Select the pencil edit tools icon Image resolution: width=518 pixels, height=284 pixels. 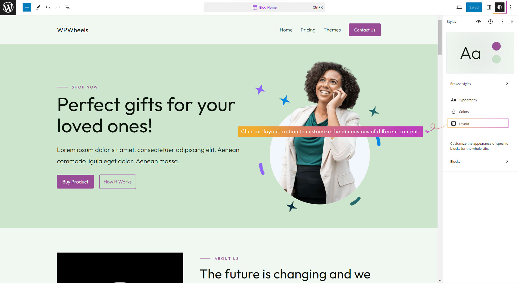point(38,7)
